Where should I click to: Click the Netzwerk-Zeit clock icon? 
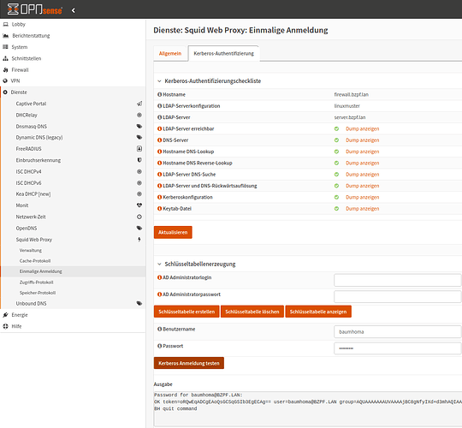coord(139,217)
